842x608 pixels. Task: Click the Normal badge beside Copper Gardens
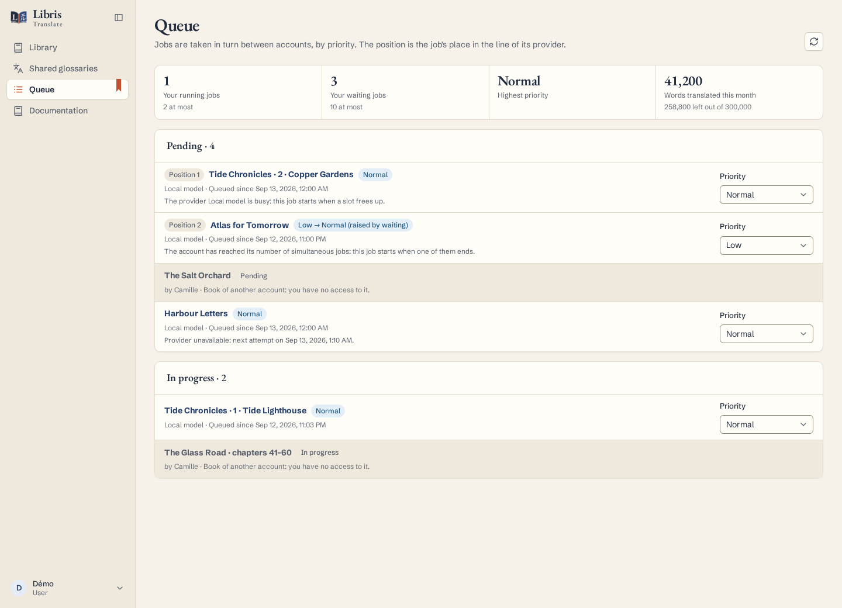pyautogui.click(x=375, y=175)
